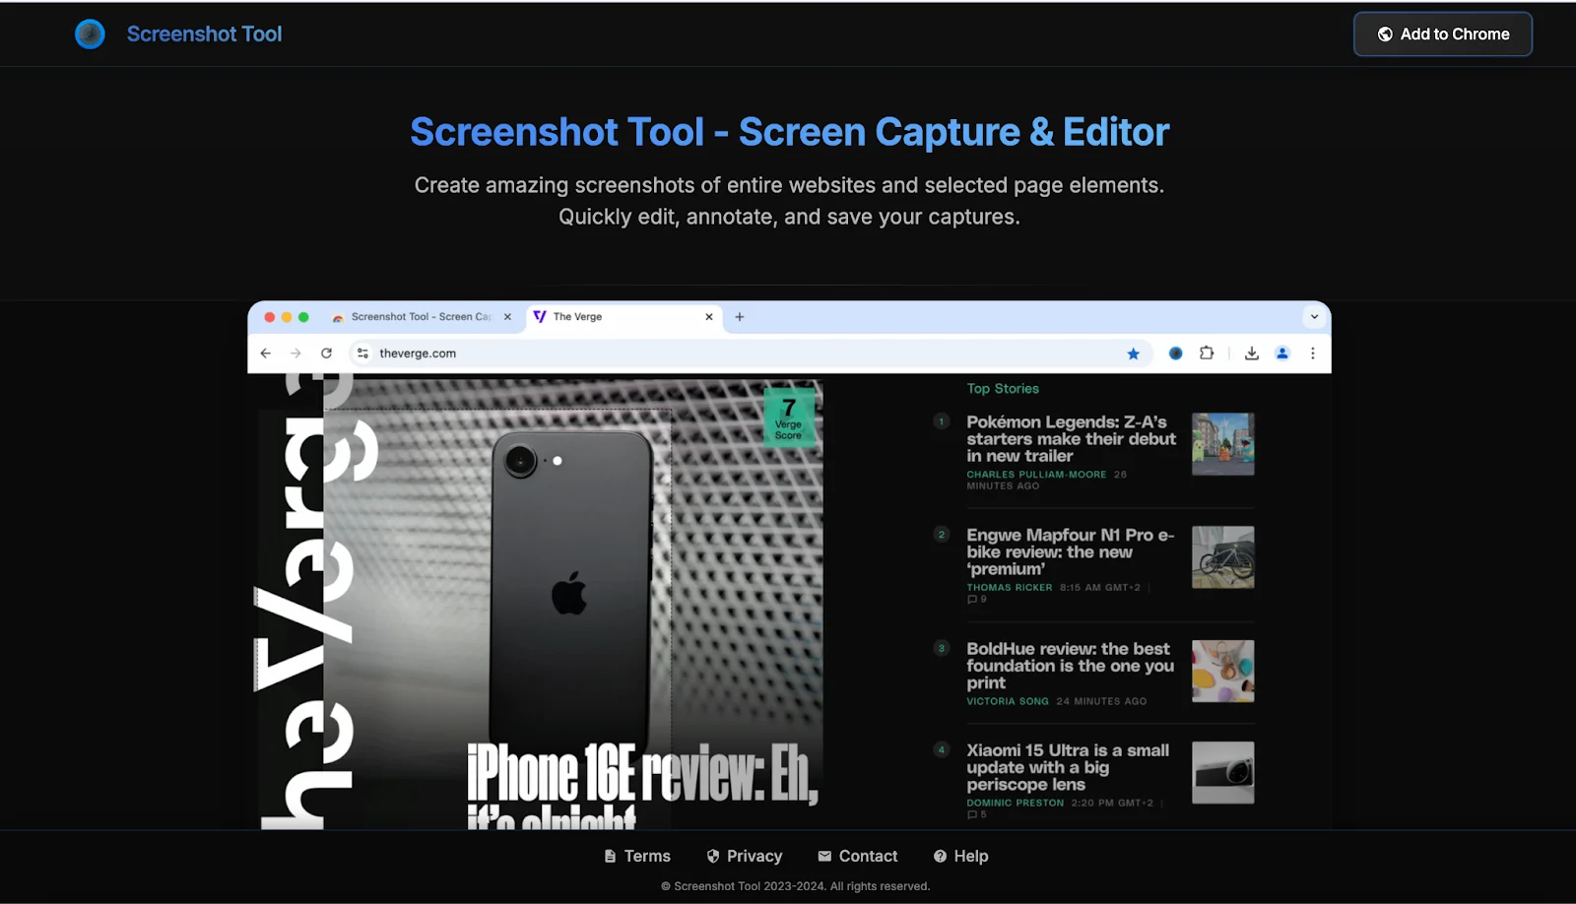Click author Charles Pulliam-Moore
Screen dimensions: 1576x904
coord(1036,475)
